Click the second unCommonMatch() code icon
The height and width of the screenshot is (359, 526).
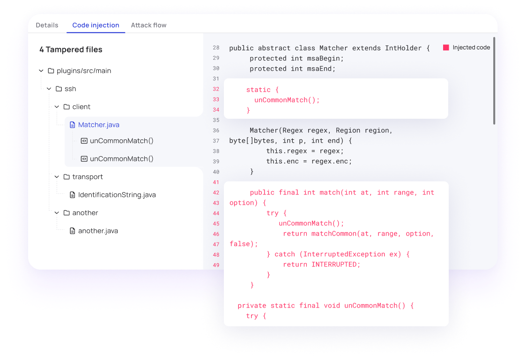tap(84, 159)
